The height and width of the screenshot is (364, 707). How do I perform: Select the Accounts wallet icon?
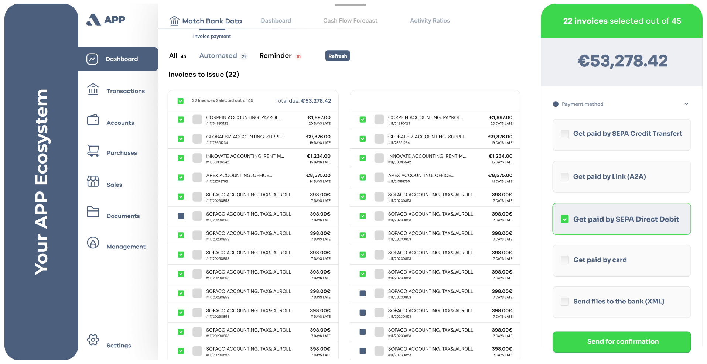pos(93,120)
